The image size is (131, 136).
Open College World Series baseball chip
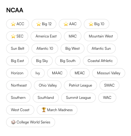click(x=31, y=122)
